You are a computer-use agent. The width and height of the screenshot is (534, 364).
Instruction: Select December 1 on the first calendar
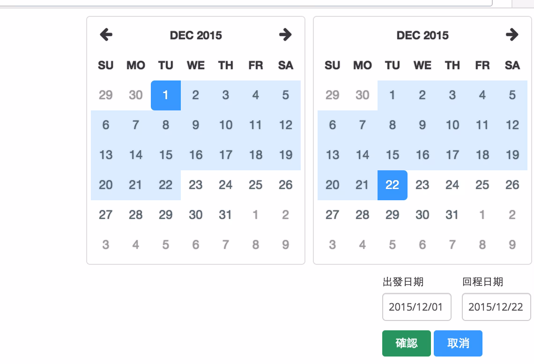(166, 95)
